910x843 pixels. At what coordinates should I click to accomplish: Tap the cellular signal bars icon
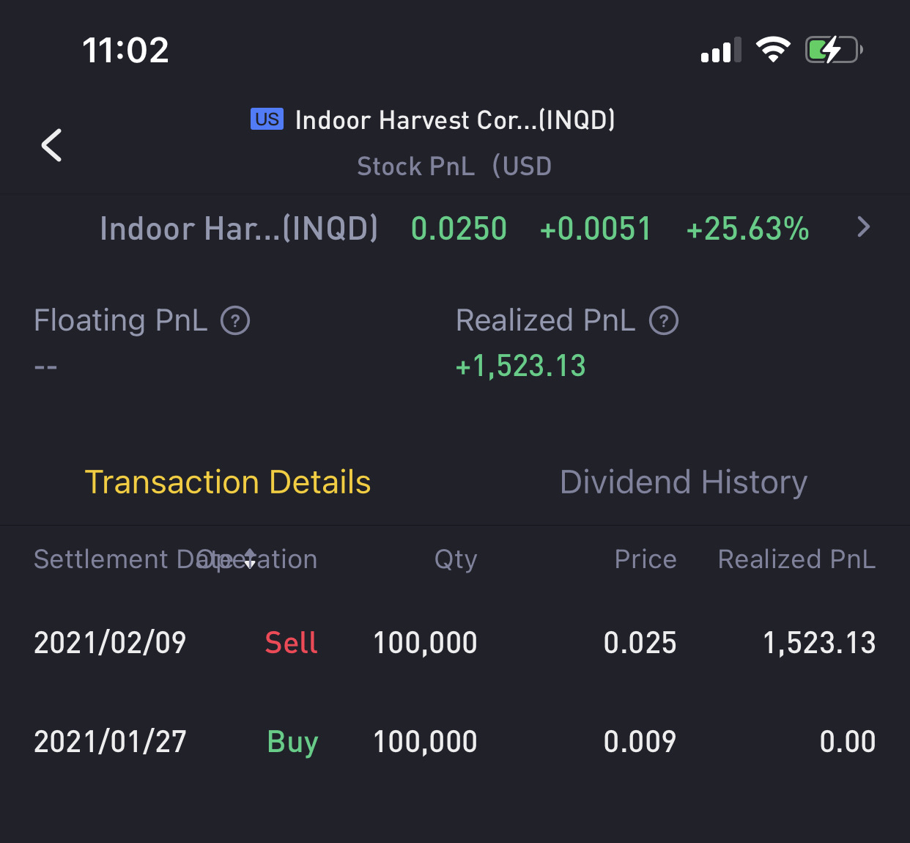pyautogui.click(x=721, y=50)
